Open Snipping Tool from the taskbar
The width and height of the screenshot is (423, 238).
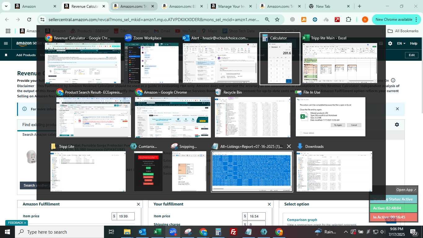(188, 232)
